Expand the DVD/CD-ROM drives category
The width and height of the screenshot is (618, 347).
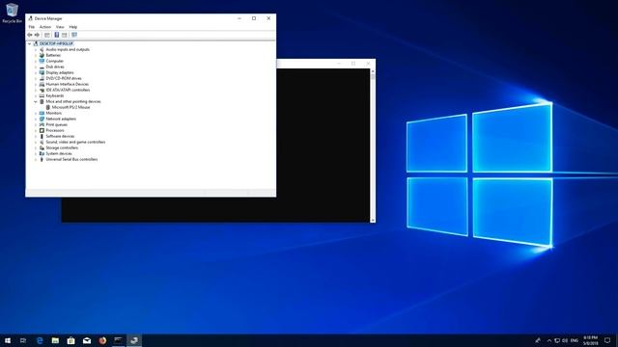click(36, 79)
